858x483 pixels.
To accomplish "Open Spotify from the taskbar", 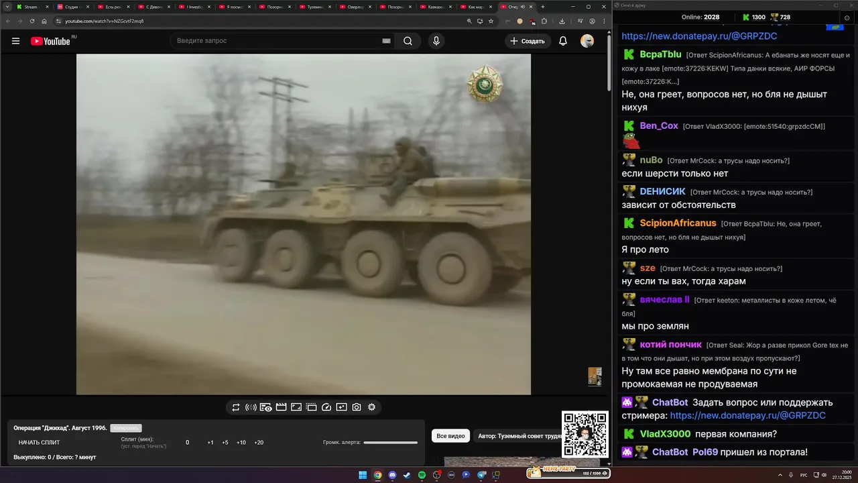I will click(422, 475).
